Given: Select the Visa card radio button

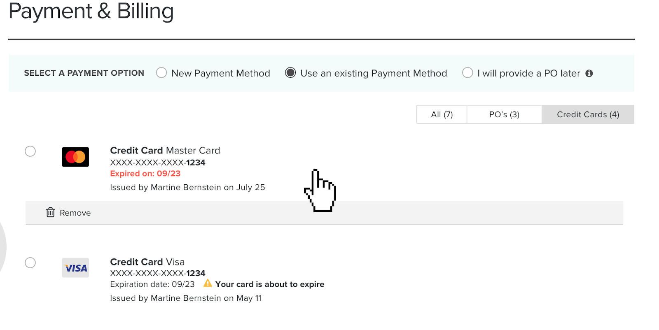Looking at the screenshot, I should (x=30, y=263).
